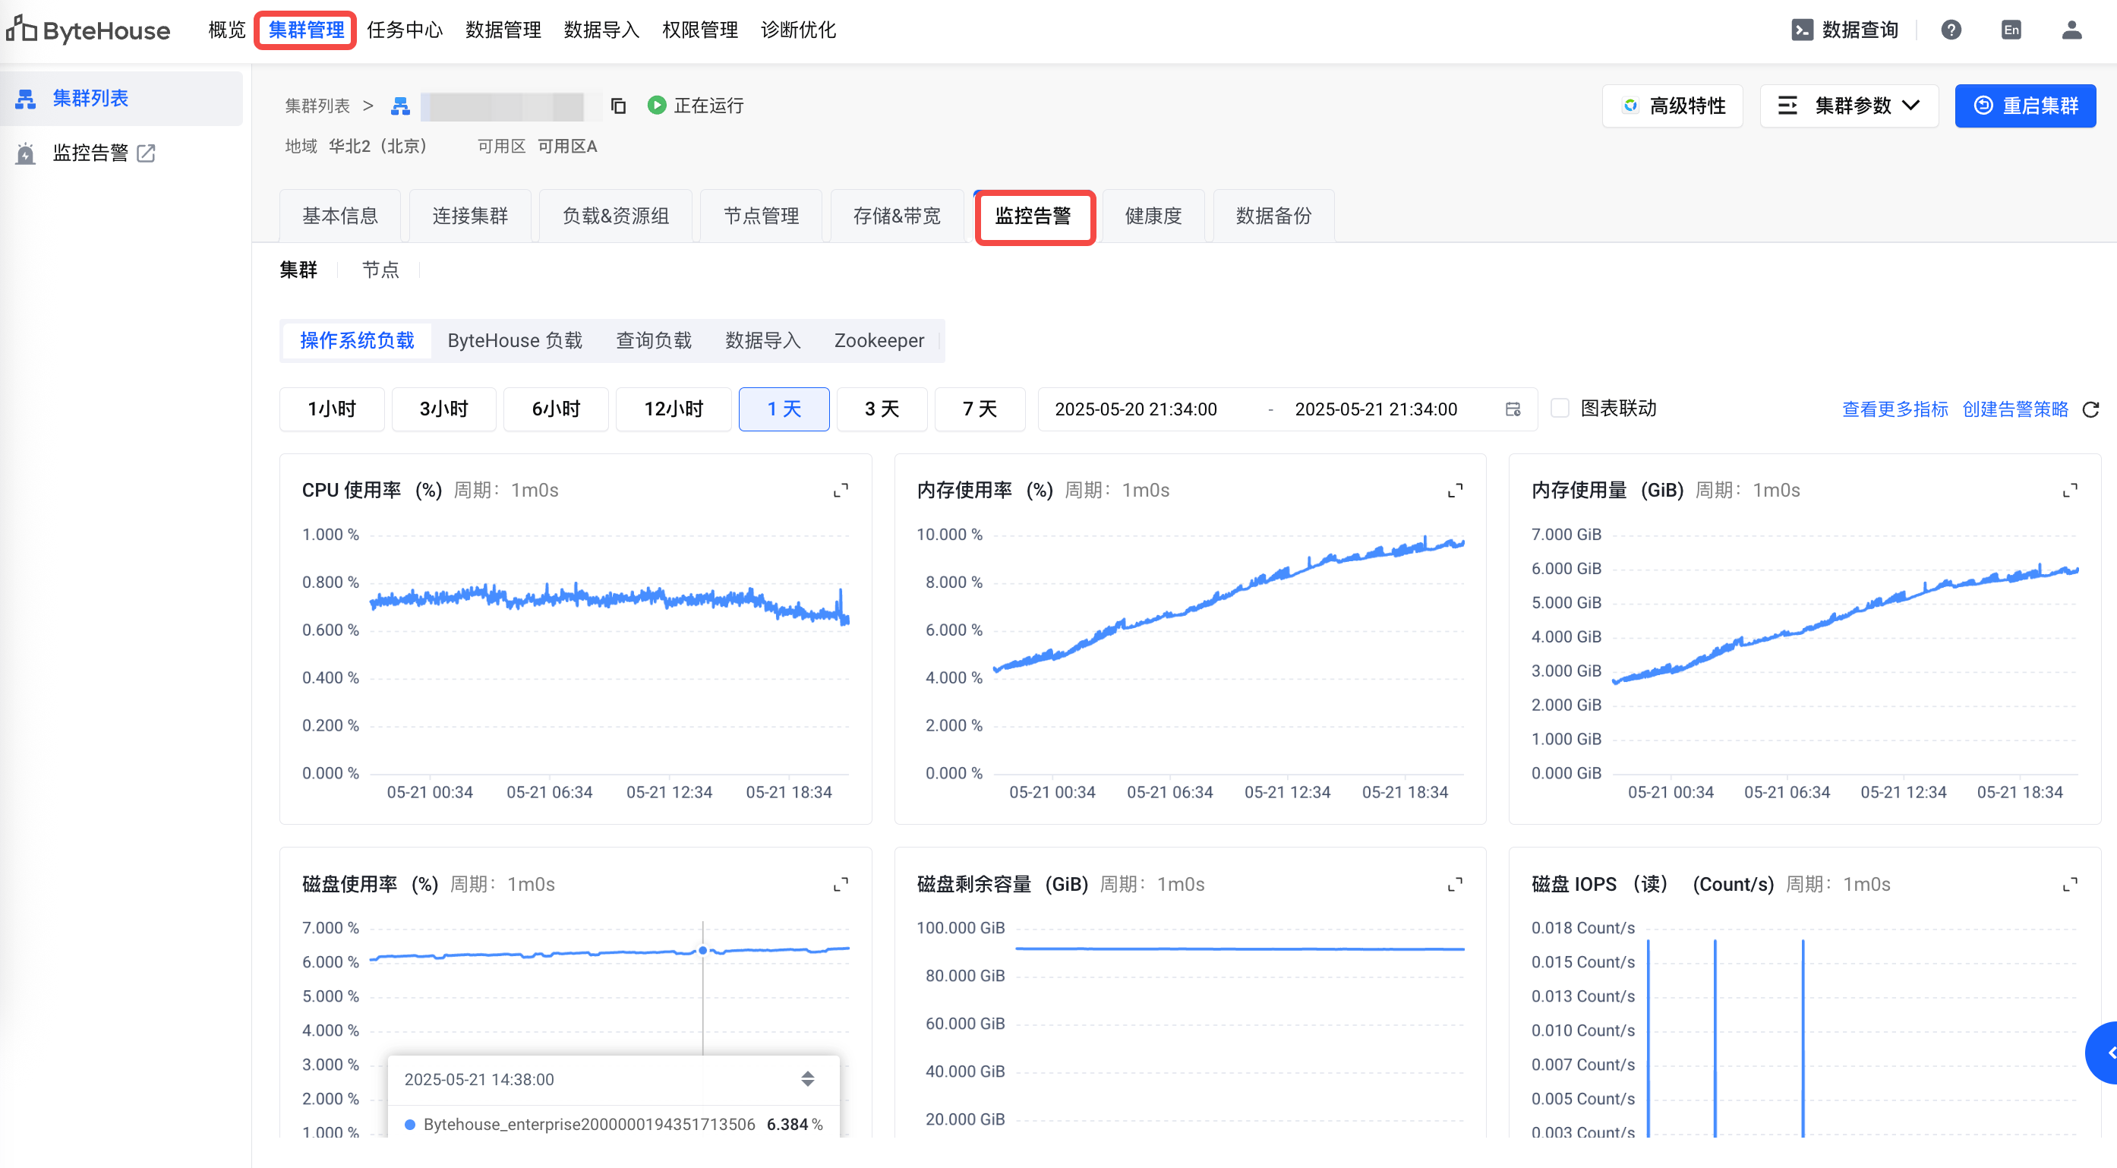Switch to the 监控告警 tab
The width and height of the screenshot is (2117, 1168).
point(1034,216)
